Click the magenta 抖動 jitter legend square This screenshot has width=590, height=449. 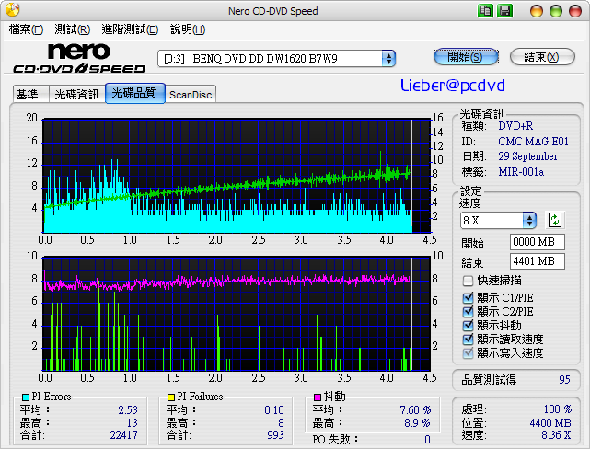(x=318, y=397)
